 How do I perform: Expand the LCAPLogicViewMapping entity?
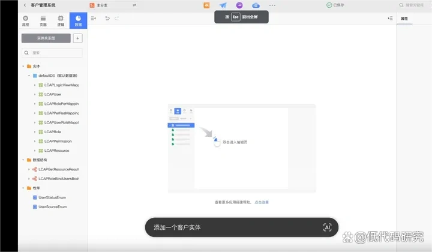tap(35, 85)
